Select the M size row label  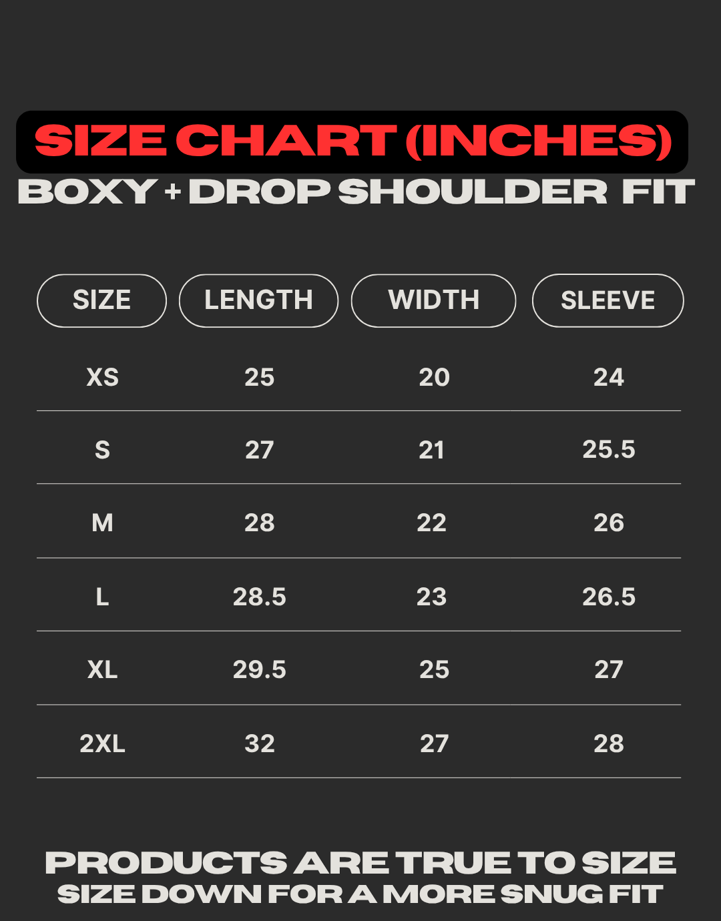click(x=102, y=523)
